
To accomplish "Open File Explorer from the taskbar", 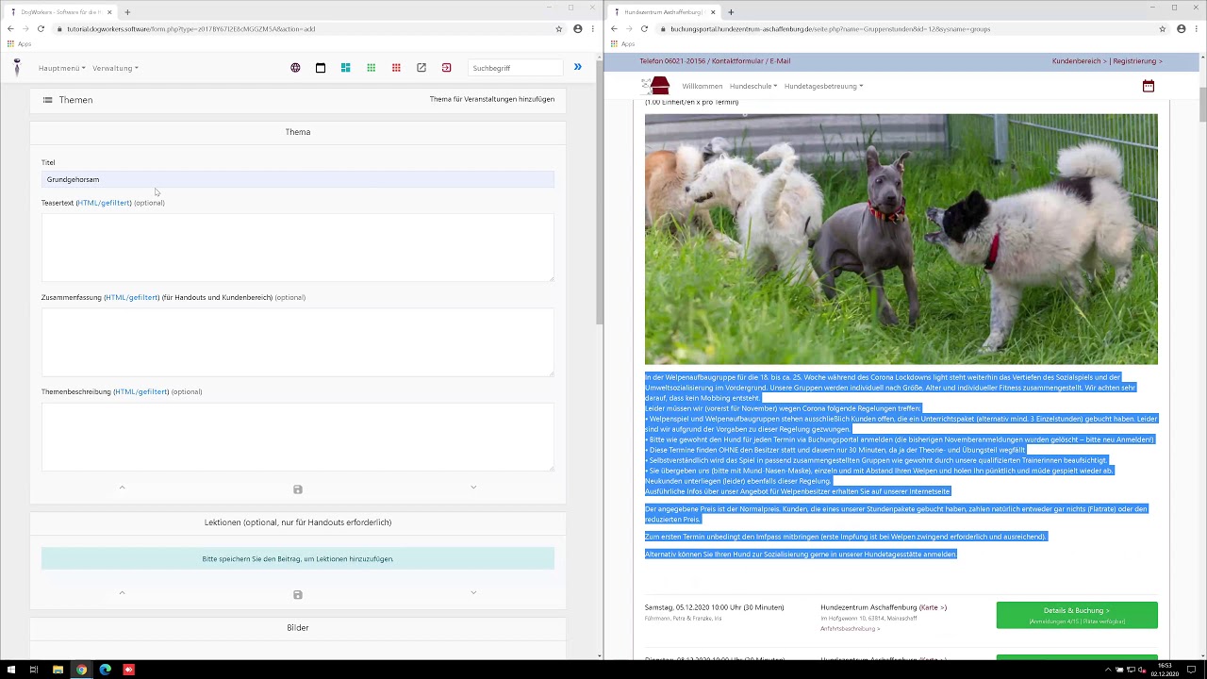I will 58,670.
